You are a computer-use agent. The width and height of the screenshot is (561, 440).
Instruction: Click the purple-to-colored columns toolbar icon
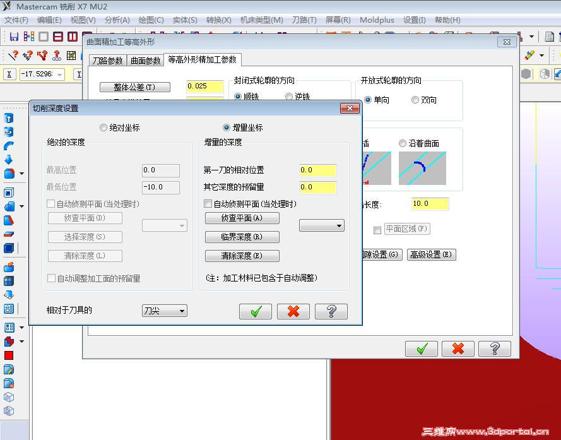point(28,36)
